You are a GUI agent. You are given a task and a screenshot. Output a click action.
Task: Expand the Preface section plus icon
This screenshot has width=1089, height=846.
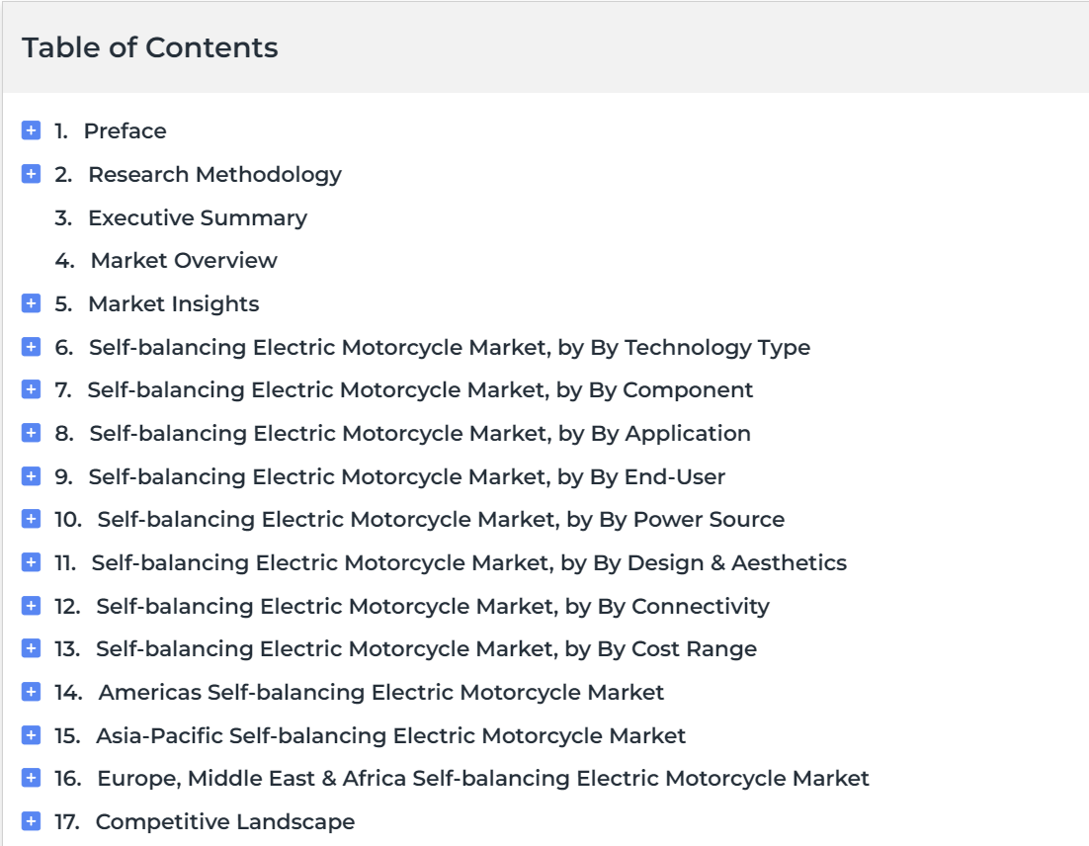coord(32,130)
